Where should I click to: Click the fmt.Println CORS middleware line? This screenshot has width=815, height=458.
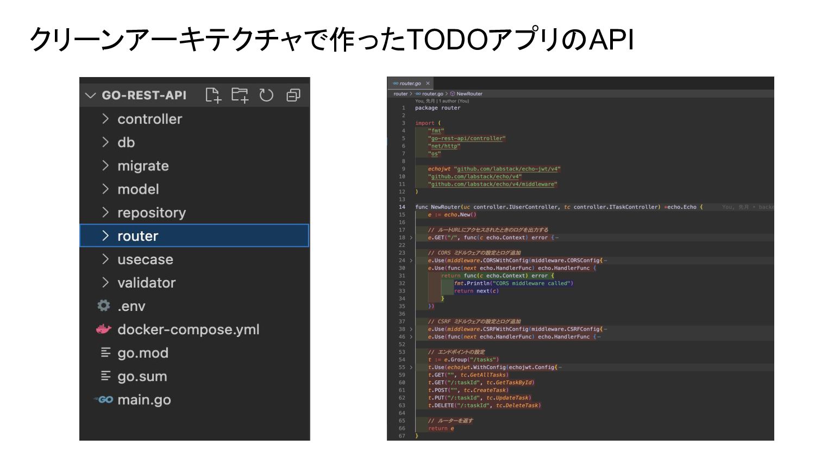click(513, 283)
